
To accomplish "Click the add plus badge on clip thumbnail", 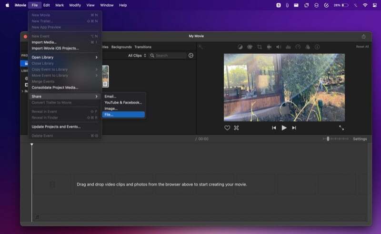I will pos(105,84).
